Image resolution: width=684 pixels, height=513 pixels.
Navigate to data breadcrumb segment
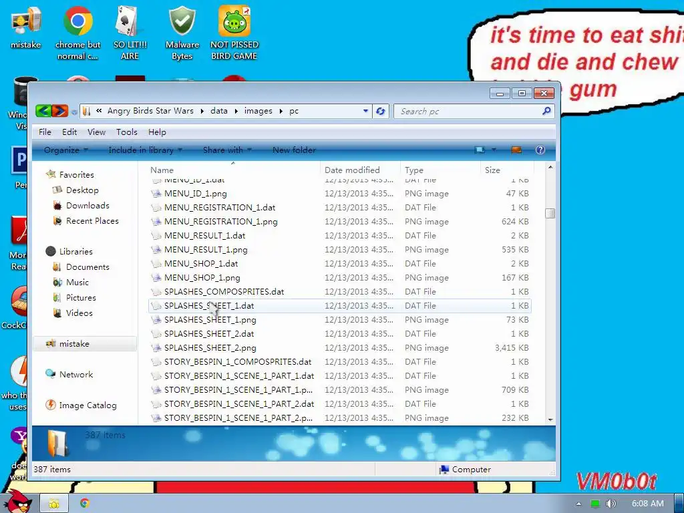(x=219, y=111)
